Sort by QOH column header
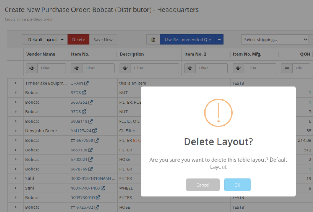 pos(305,54)
